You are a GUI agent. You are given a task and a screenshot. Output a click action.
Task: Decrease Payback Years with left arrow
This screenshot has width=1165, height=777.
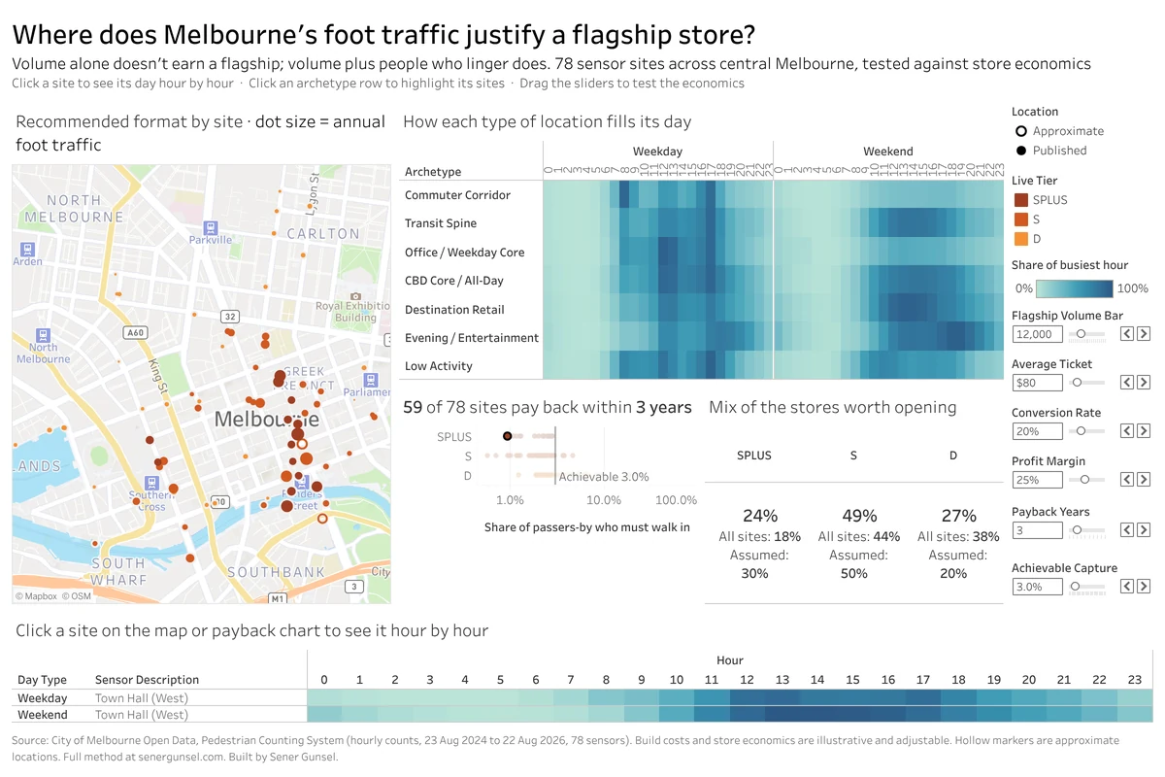pos(1128,530)
